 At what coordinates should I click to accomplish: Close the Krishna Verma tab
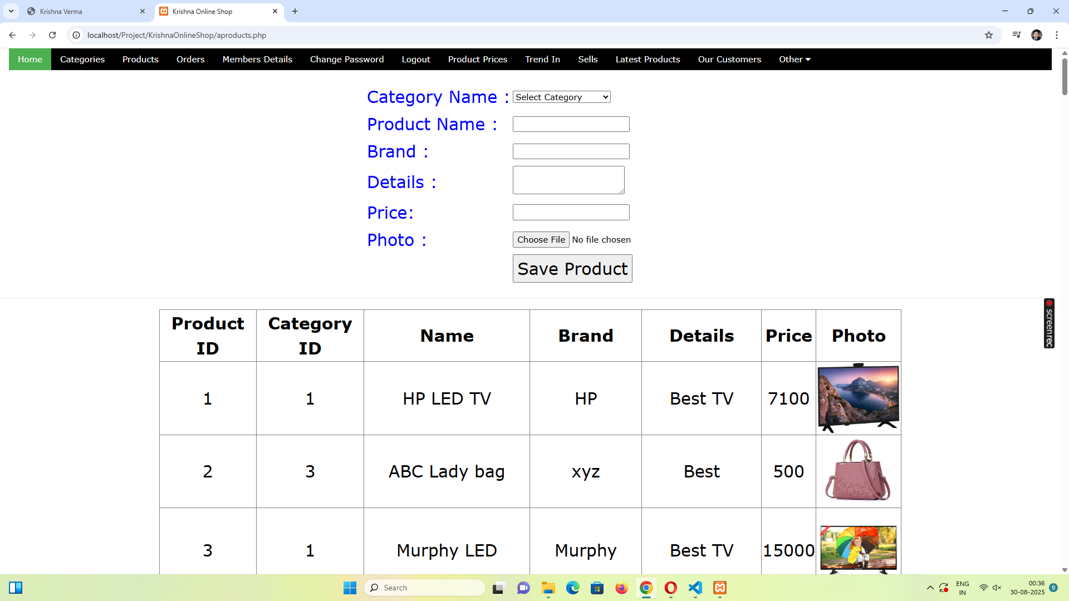143,11
